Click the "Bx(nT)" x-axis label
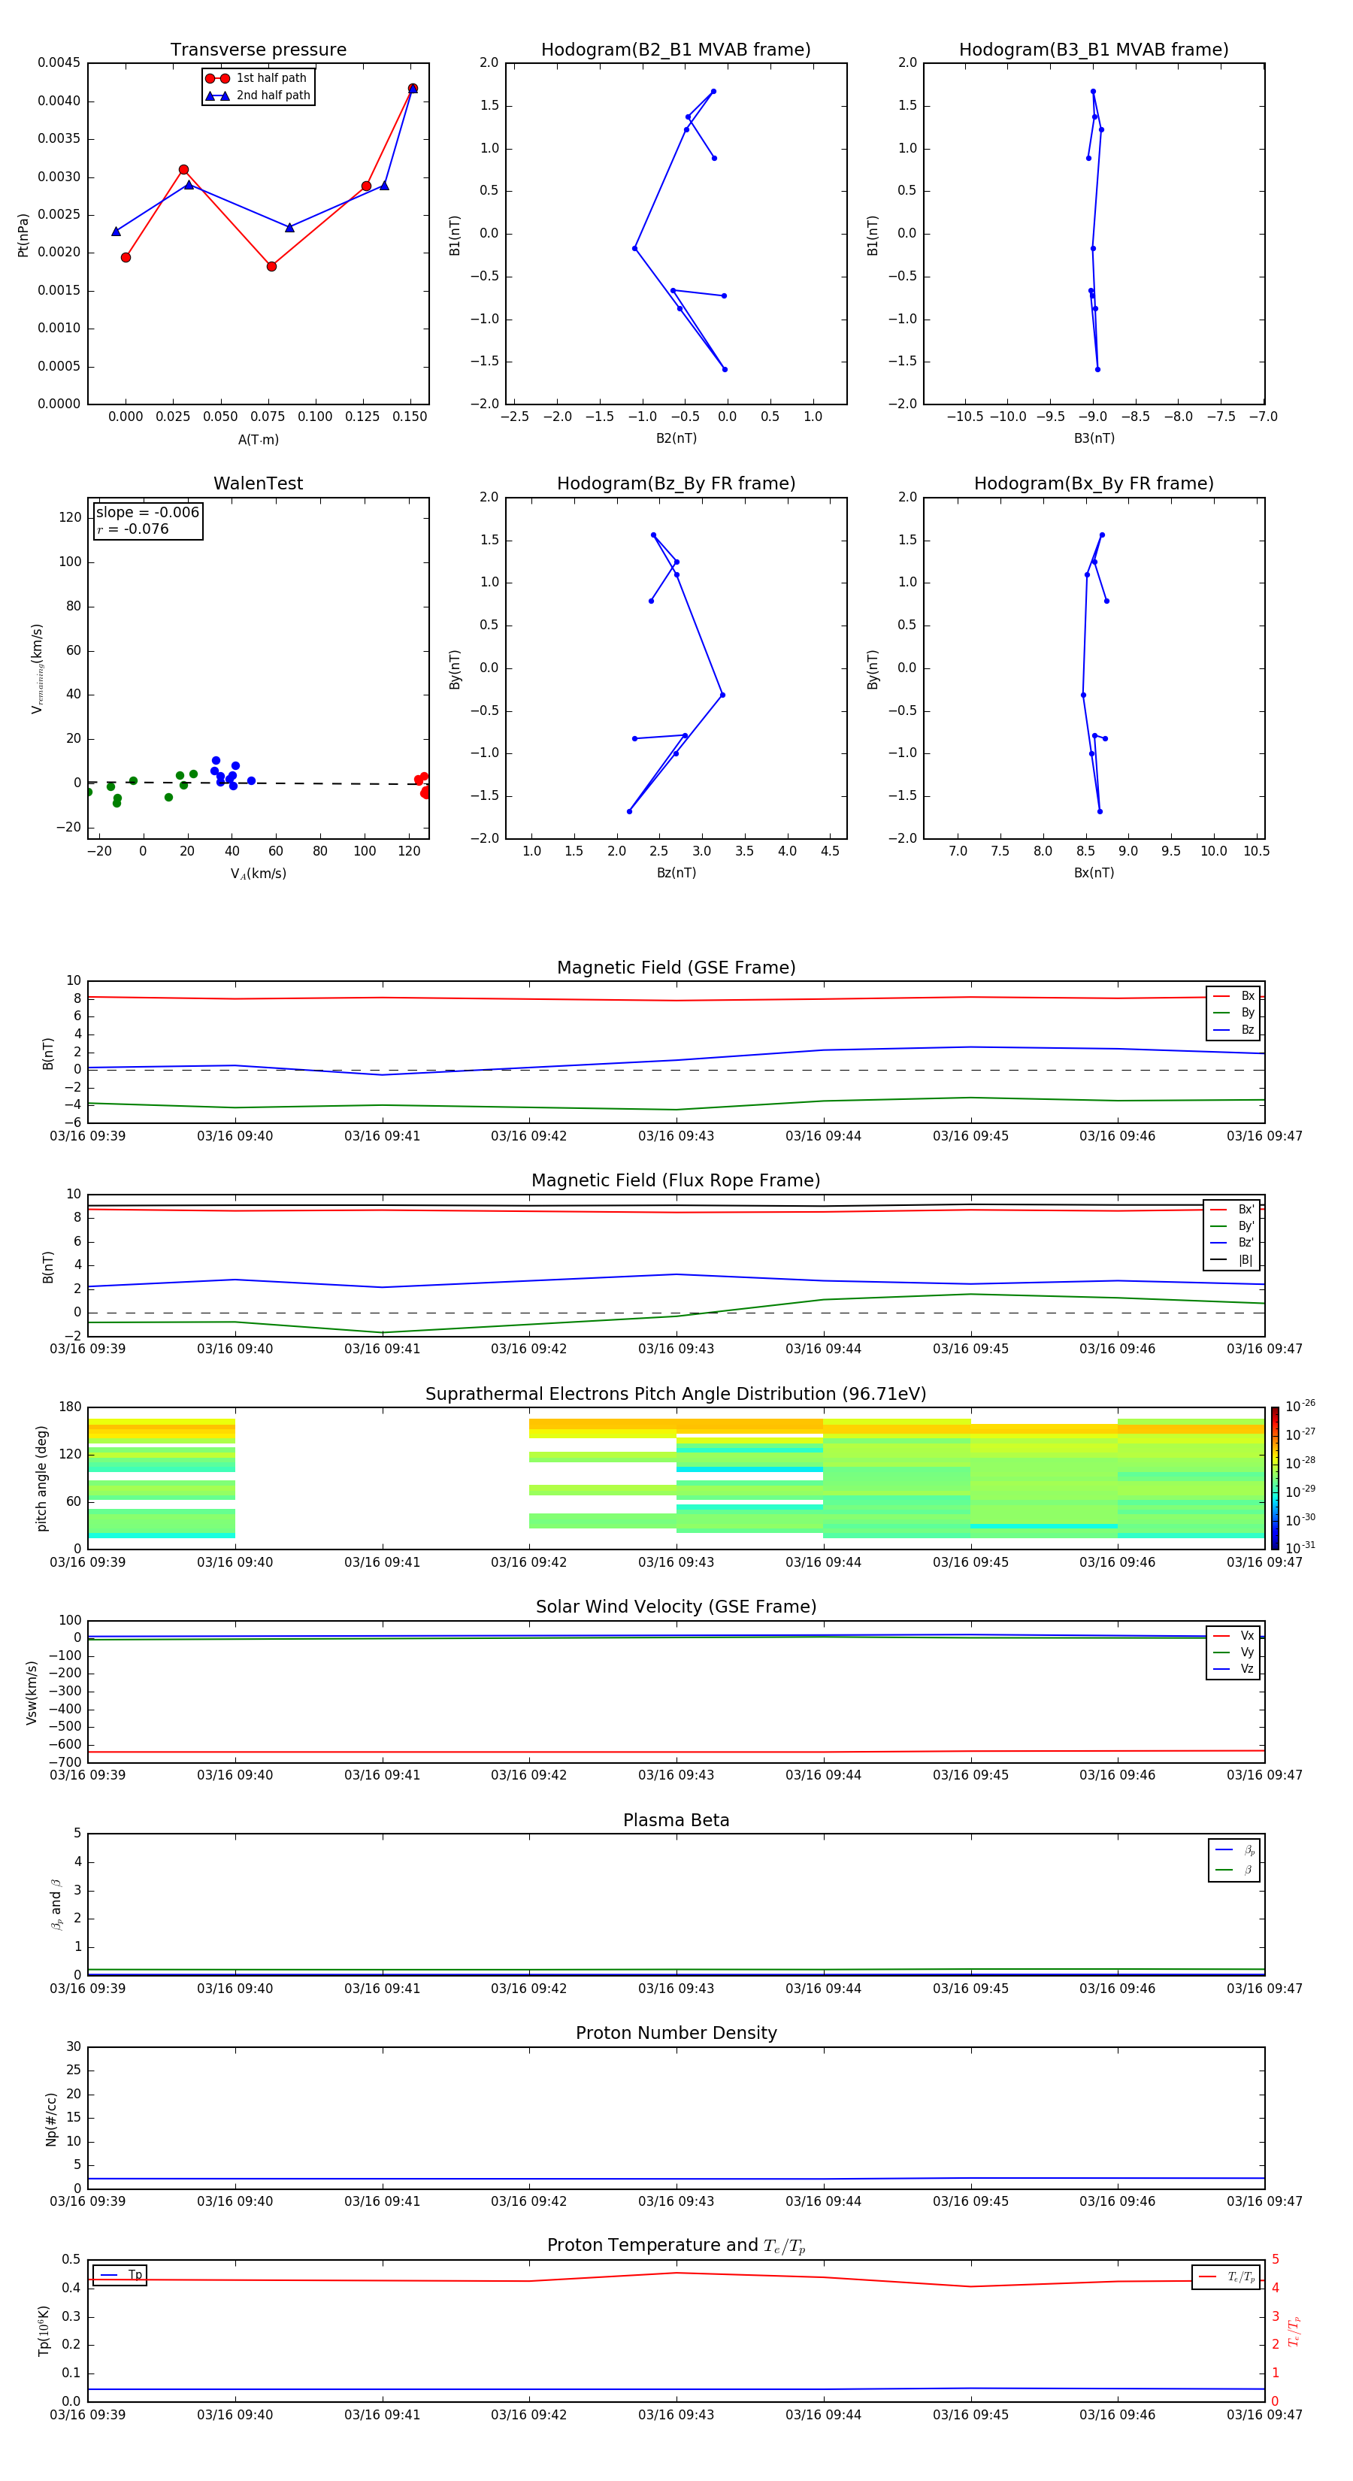This screenshot has height=2481, width=1353. point(1094,873)
